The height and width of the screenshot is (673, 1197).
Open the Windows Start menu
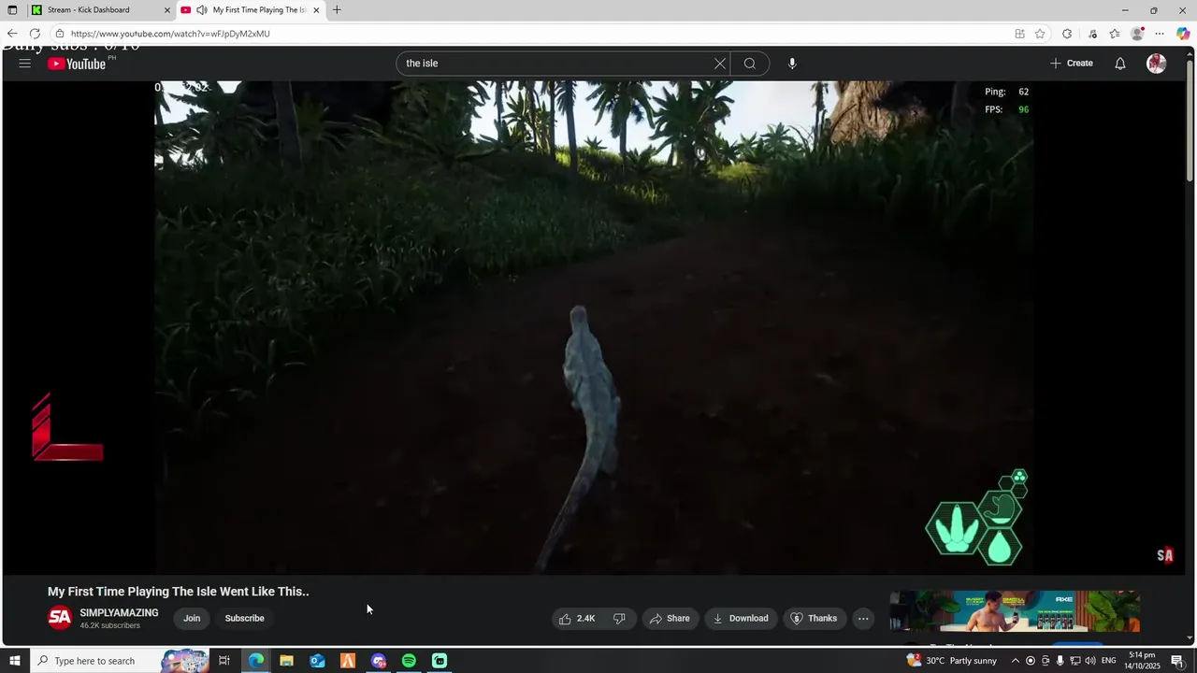[x=14, y=661]
